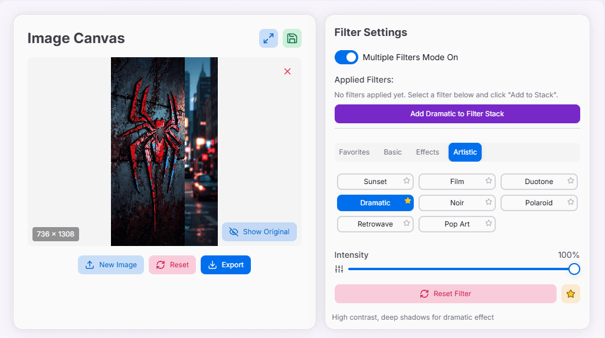This screenshot has height=338, width=605.
Task: Click the gold star favorite button beside Reset Filter
Action: pos(571,294)
